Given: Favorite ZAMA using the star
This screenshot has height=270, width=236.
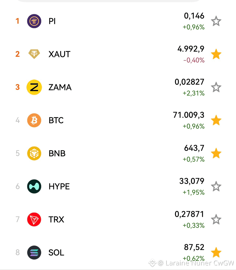Looking at the screenshot, I should coord(216,87).
